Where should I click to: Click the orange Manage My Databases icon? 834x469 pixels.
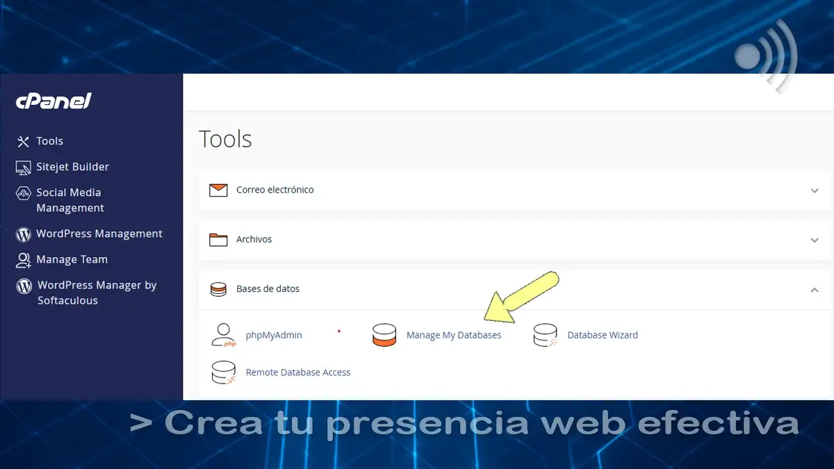click(384, 335)
